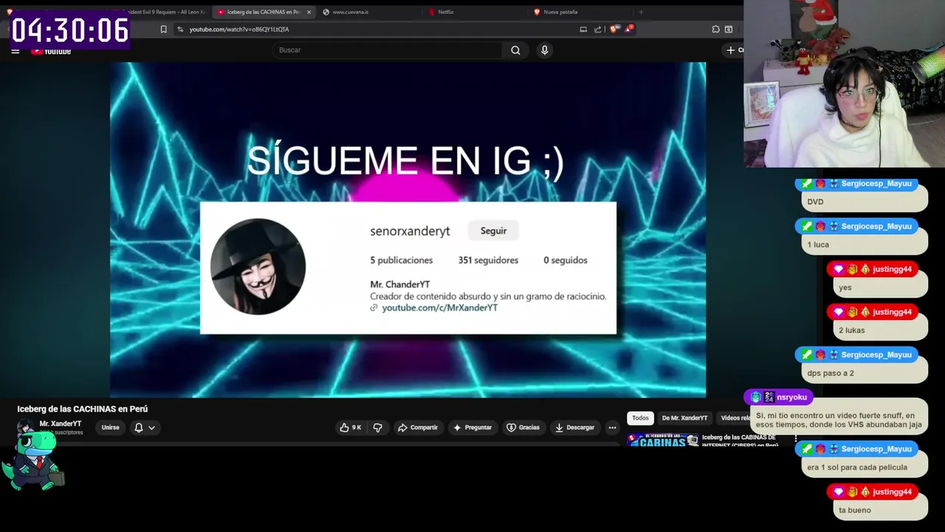Viewport: 945px width, 532px height.
Task: Open Brave Rewards triangle icon
Action: point(629,29)
